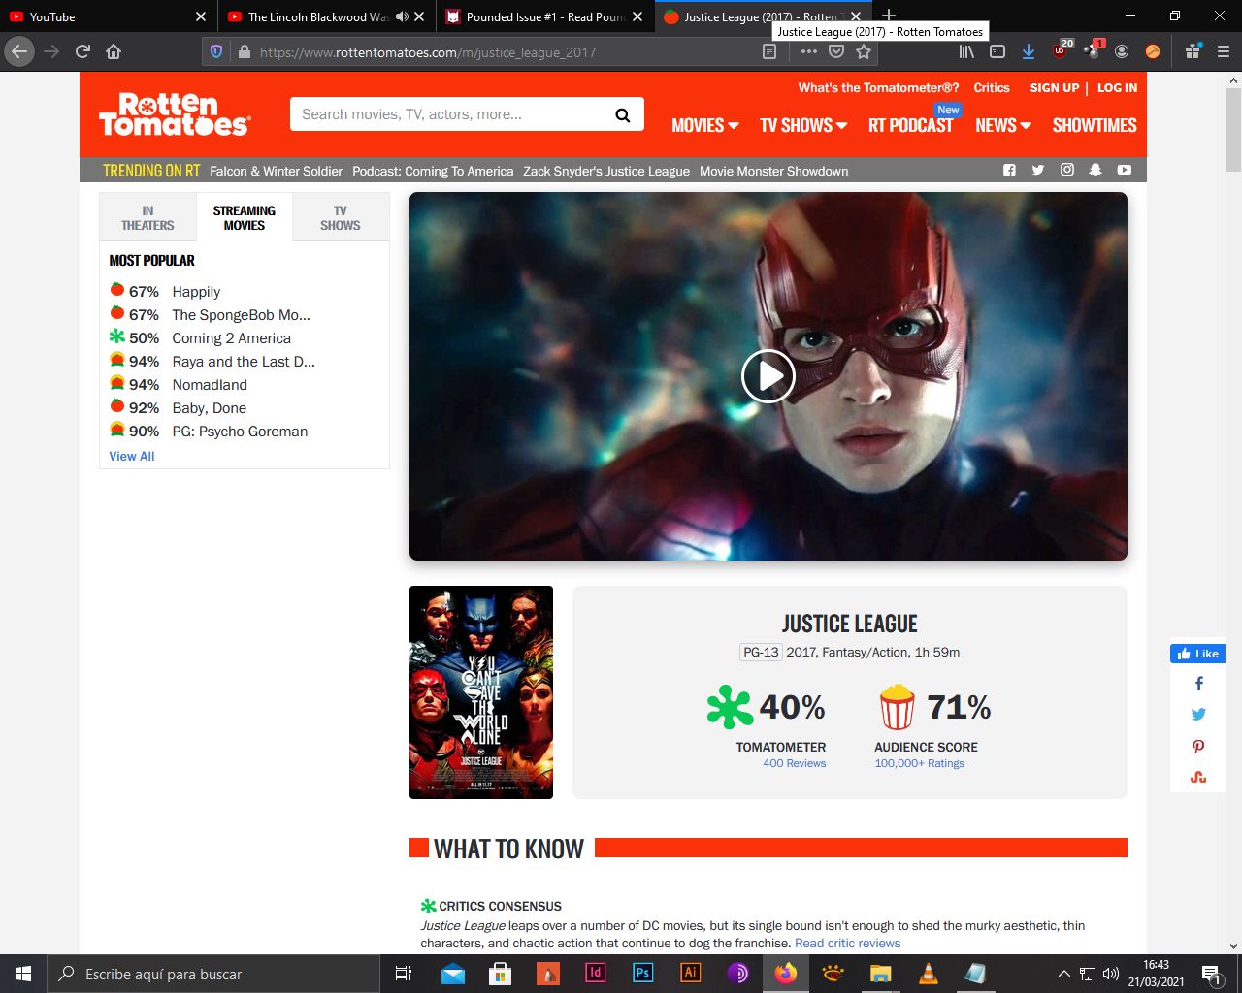Share on StumbleUpon via the side panel
The image size is (1242, 993).
click(x=1198, y=777)
